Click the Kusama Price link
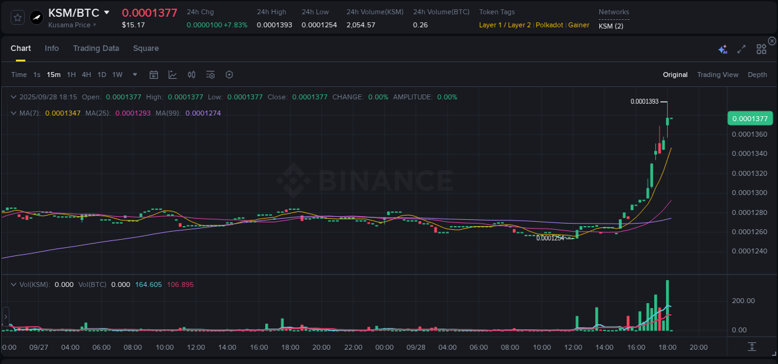778x364 pixels. pos(69,25)
